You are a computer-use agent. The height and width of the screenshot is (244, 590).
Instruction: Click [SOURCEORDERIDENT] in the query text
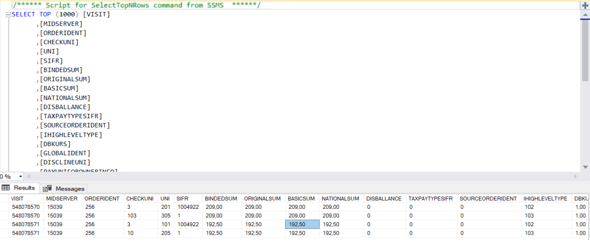(75, 126)
